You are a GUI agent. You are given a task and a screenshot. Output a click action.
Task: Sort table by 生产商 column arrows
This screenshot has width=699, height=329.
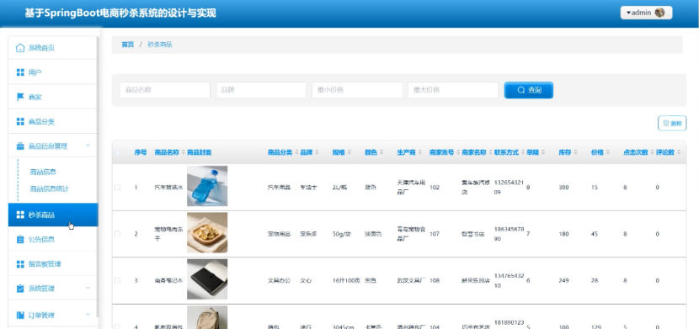pyautogui.click(x=420, y=152)
